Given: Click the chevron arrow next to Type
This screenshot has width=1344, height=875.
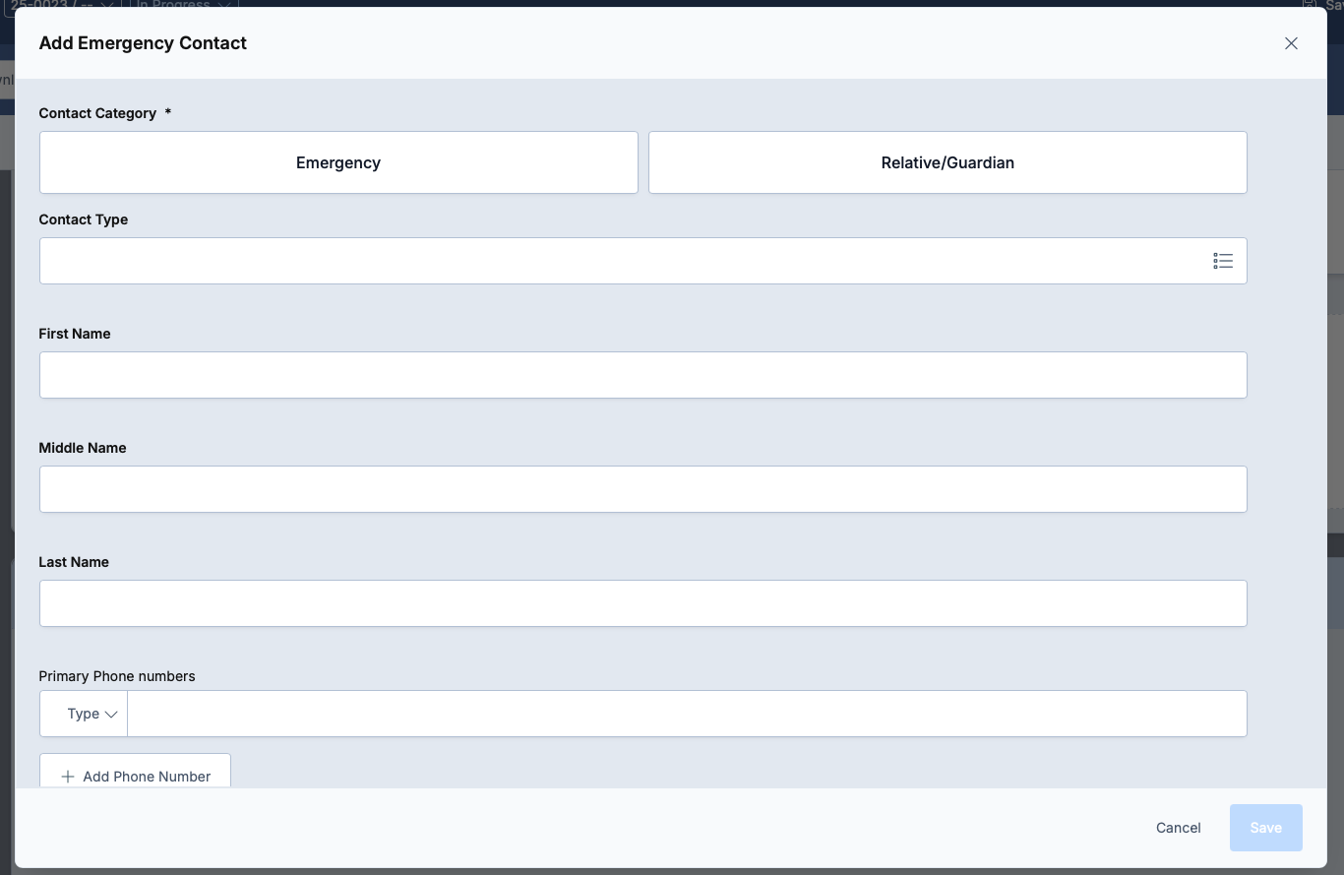Looking at the screenshot, I should tap(111, 715).
